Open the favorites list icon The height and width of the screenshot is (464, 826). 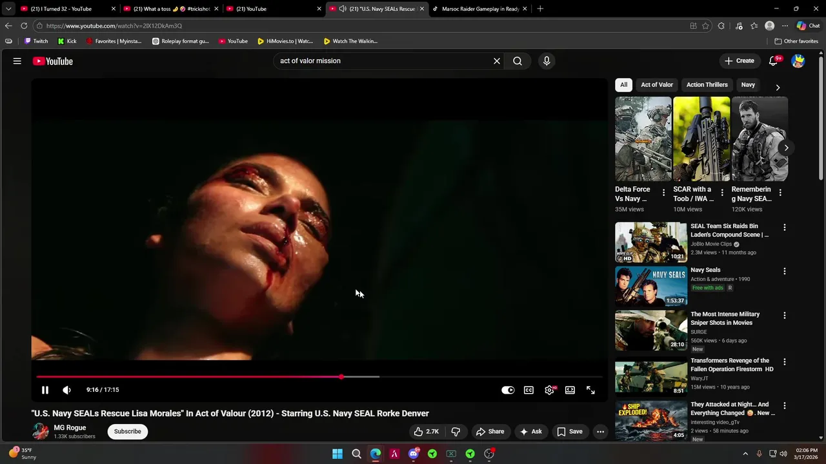tap(754, 26)
